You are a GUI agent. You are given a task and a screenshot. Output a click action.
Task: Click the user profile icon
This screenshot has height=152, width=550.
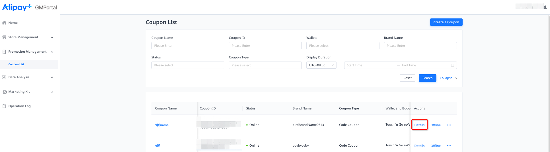click(x=545, y=8)
